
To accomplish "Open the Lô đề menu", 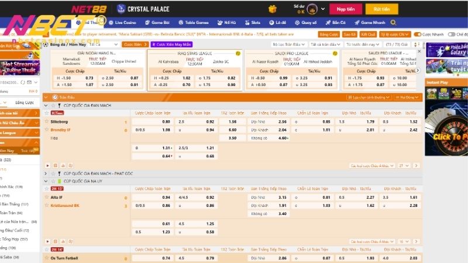I will click(x=277, y=22).
